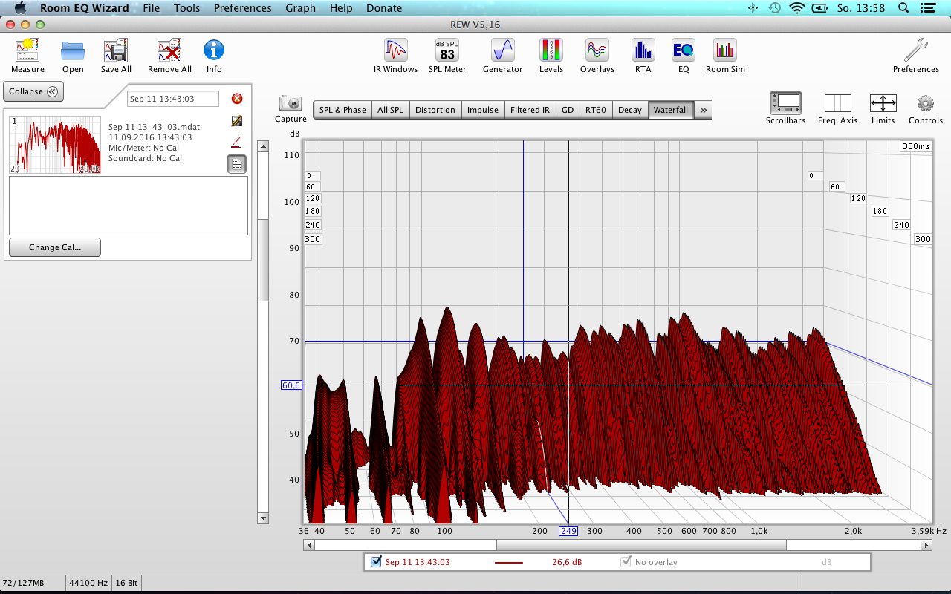
Task: Switch to Impulse tab
Action: [482, 110]
